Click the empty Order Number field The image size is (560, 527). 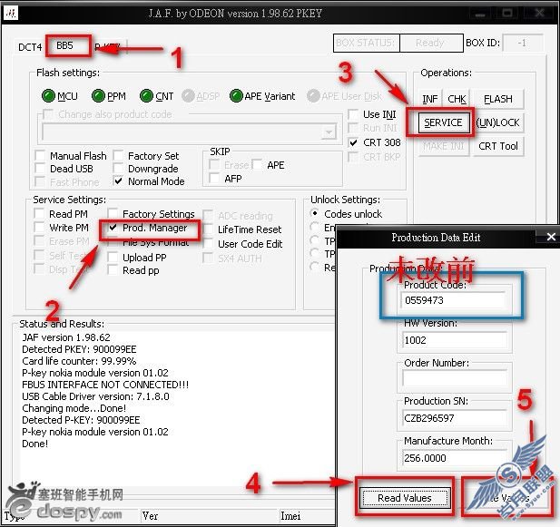[x=454, y=379]
